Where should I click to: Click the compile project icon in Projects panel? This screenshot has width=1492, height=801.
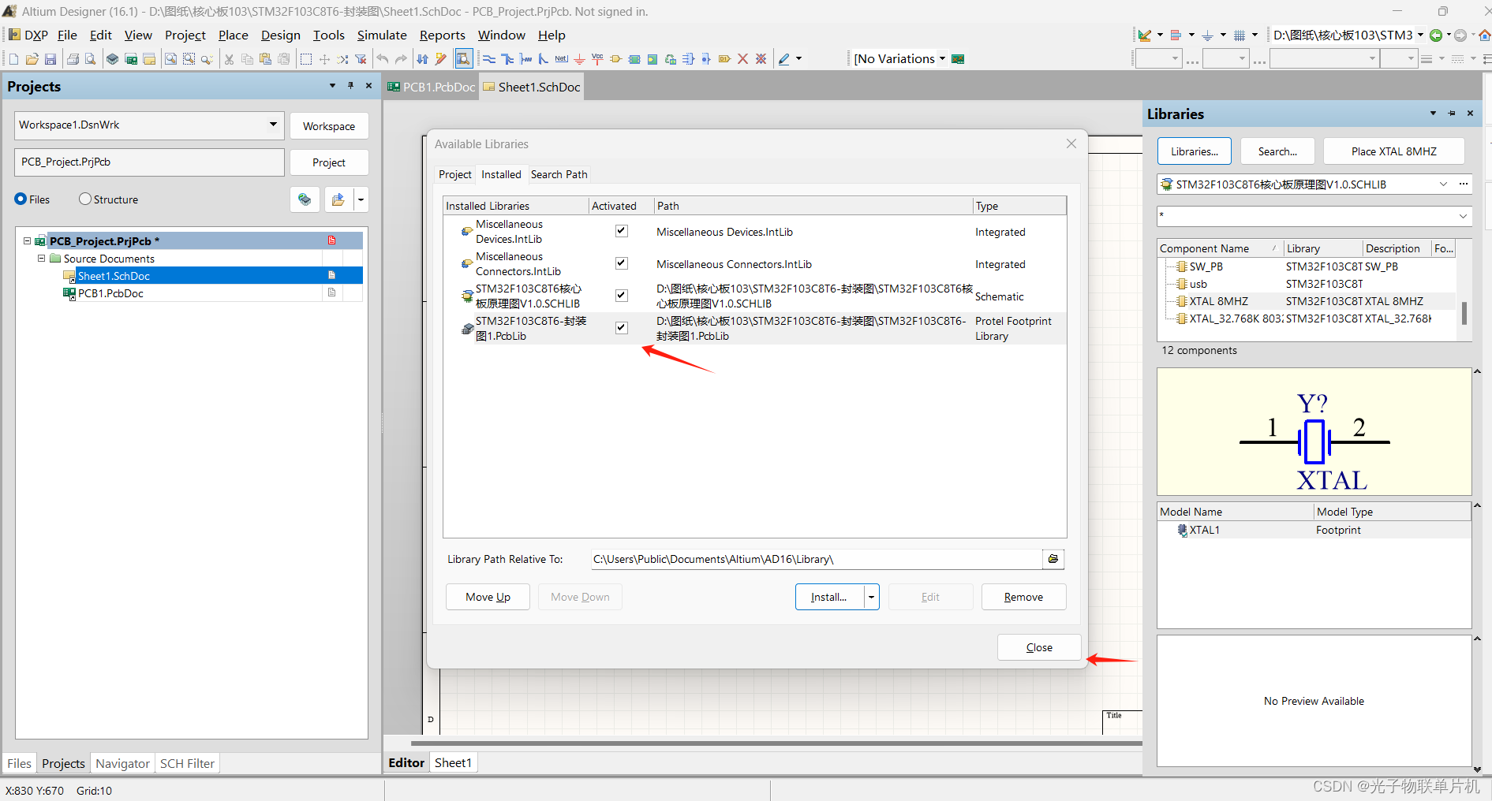click(305, 199)
